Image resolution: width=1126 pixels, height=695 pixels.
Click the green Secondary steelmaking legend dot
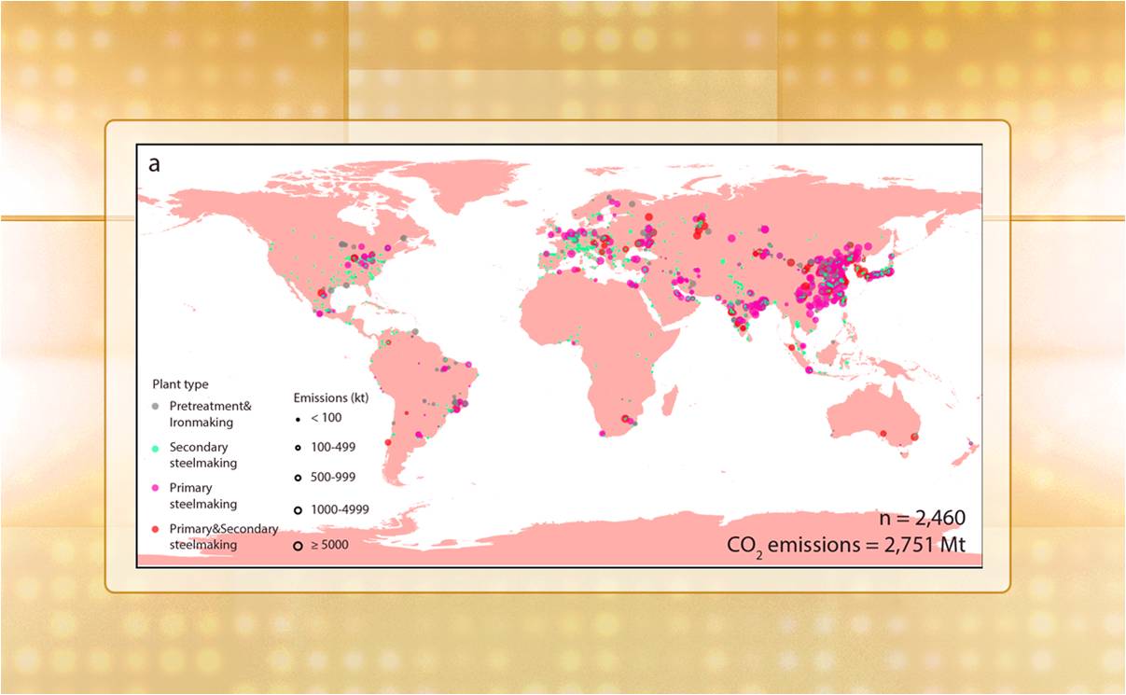[157, 447]
